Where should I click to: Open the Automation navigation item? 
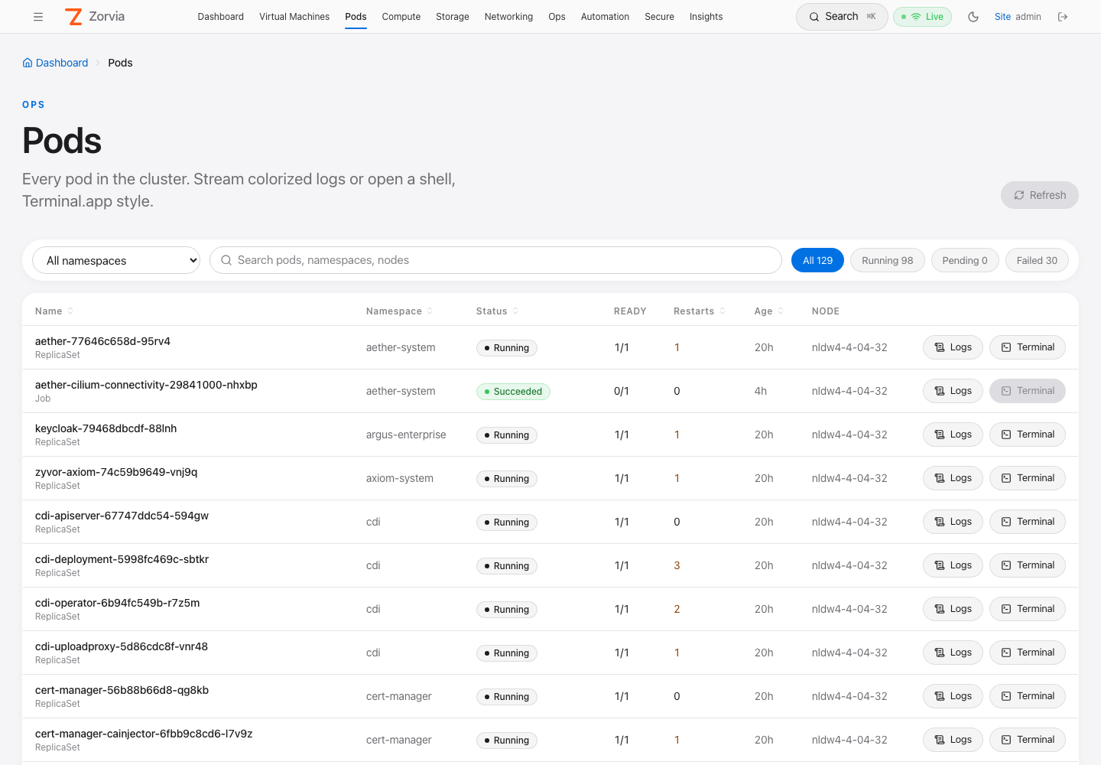pos(605,17)
